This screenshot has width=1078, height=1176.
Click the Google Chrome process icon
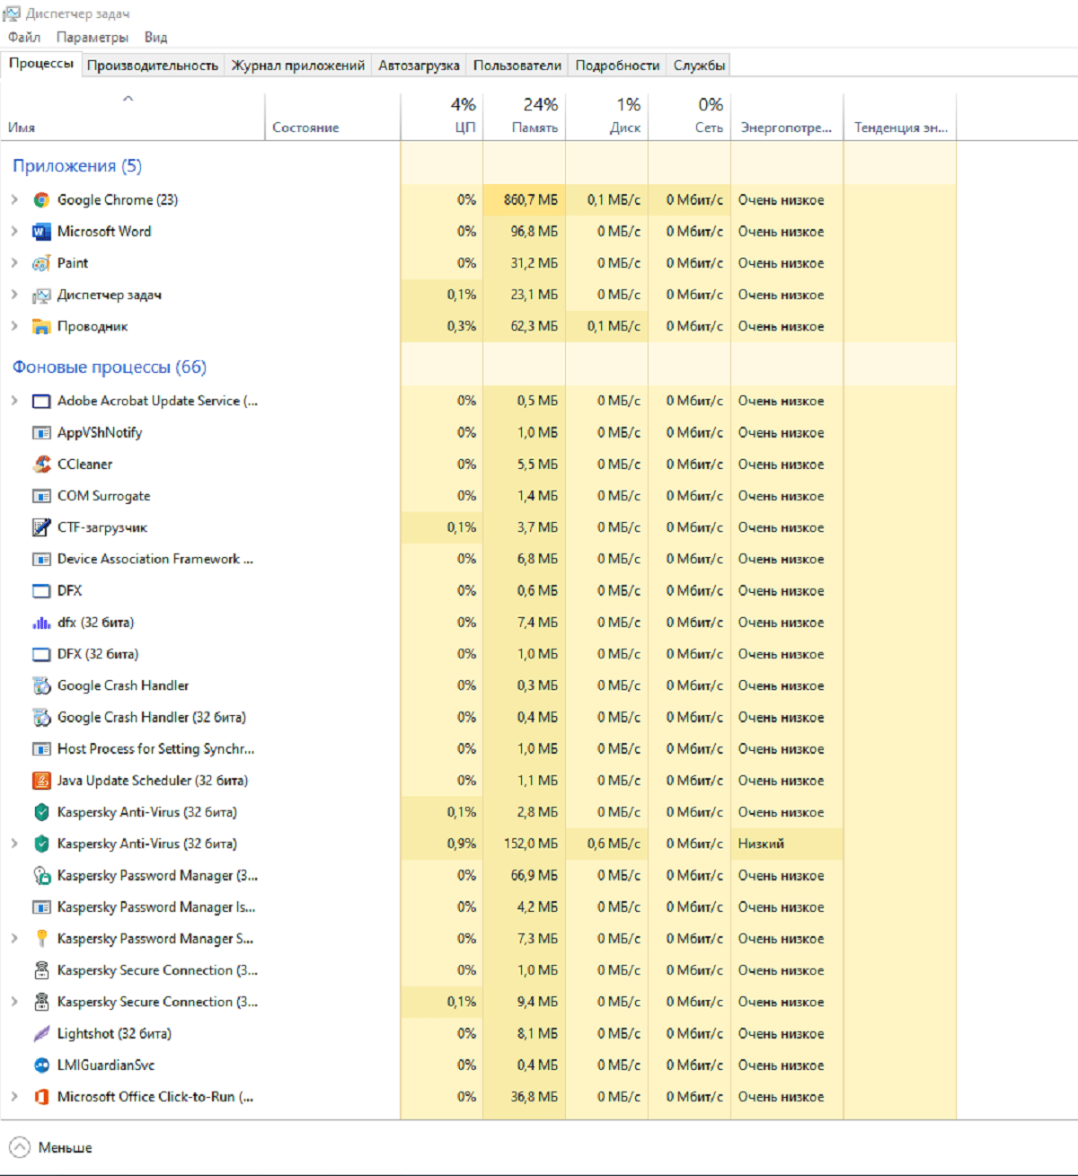point(41,200)
